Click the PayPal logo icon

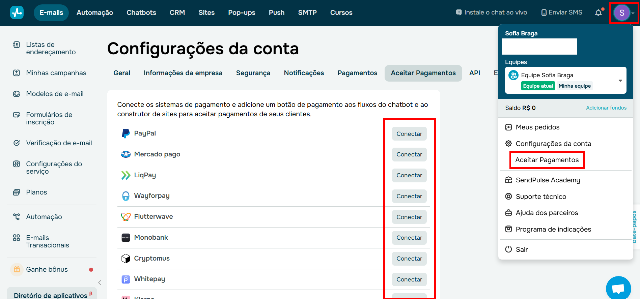pos(126,133)
